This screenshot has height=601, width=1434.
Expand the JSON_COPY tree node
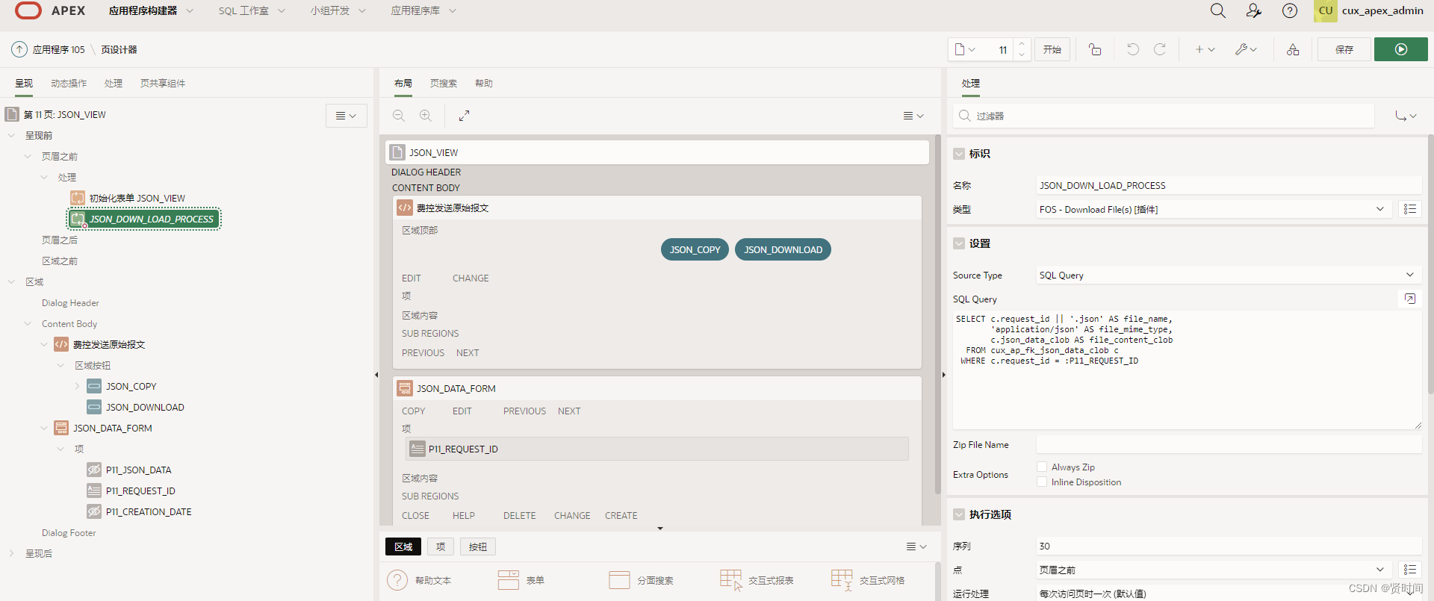click(77, 386)
